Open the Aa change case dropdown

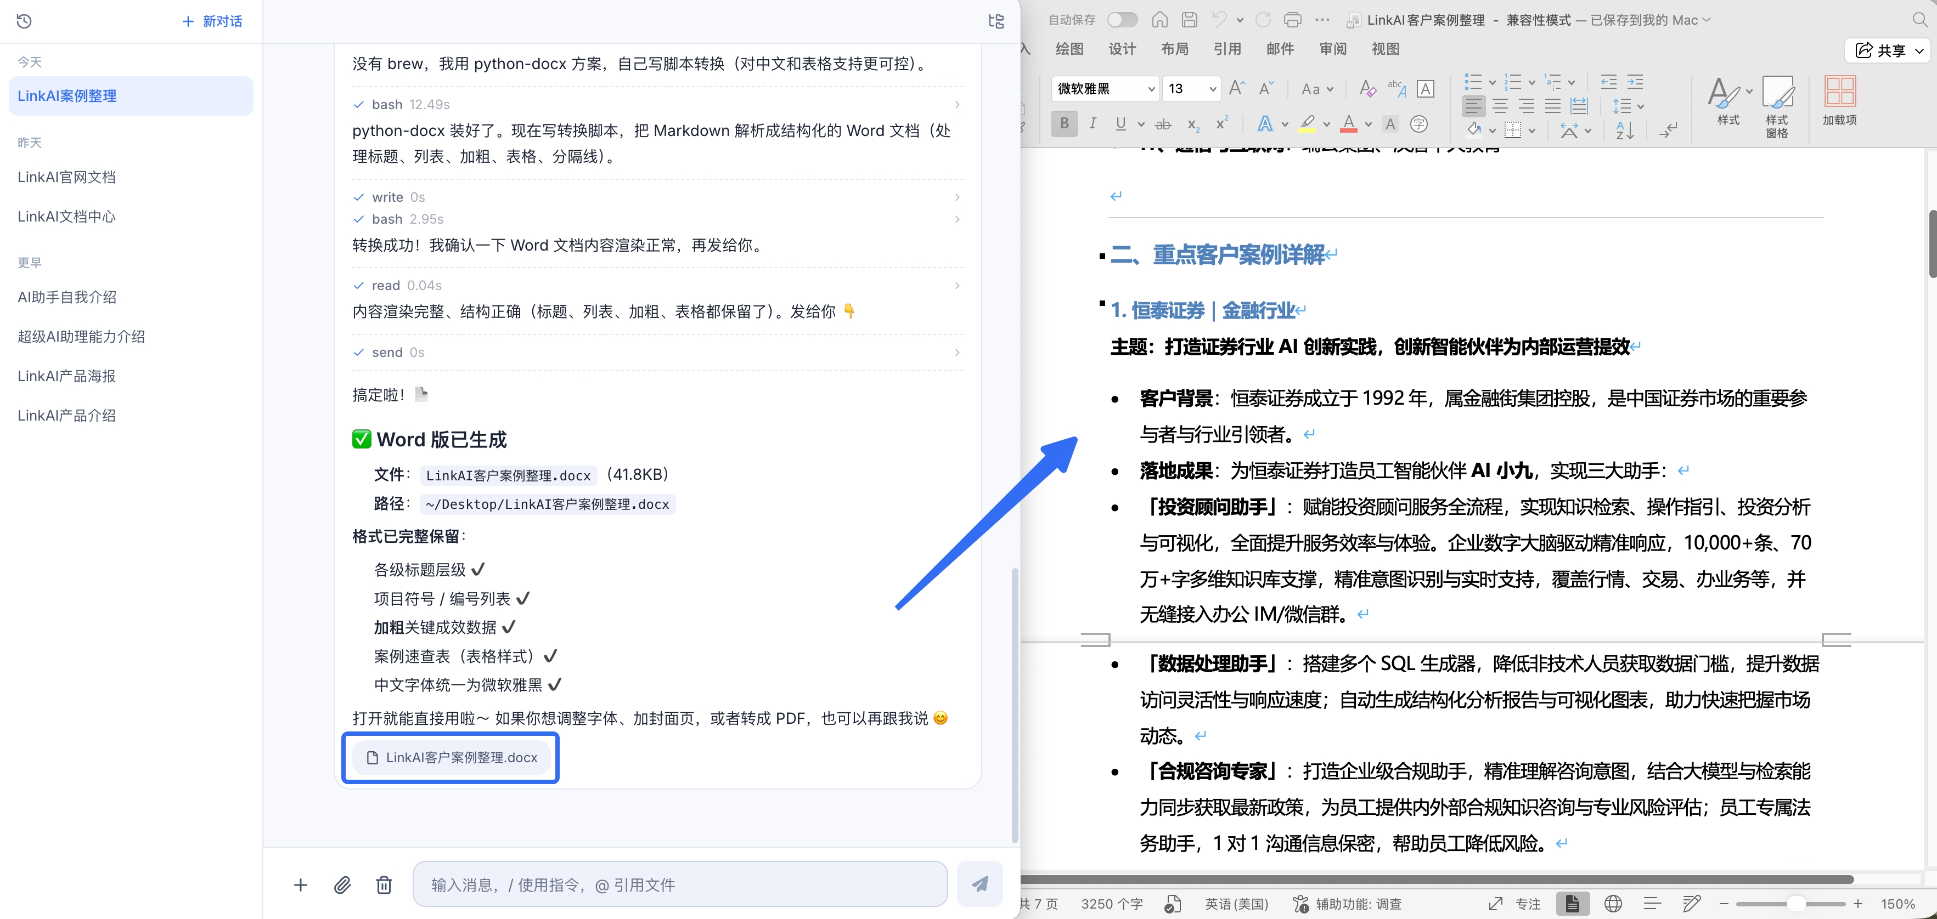1317,89
